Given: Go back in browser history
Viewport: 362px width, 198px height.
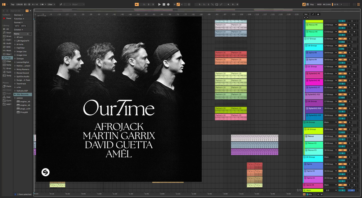Looking at the screenshot, I should tap(4, 11).
